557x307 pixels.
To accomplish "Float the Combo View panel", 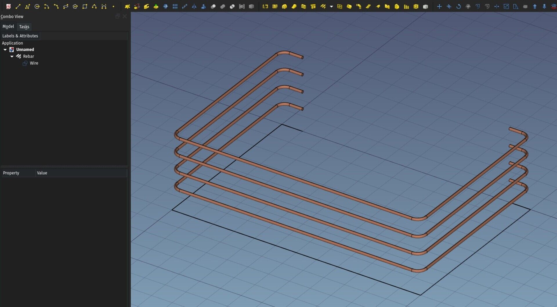I will coord(117,16).
